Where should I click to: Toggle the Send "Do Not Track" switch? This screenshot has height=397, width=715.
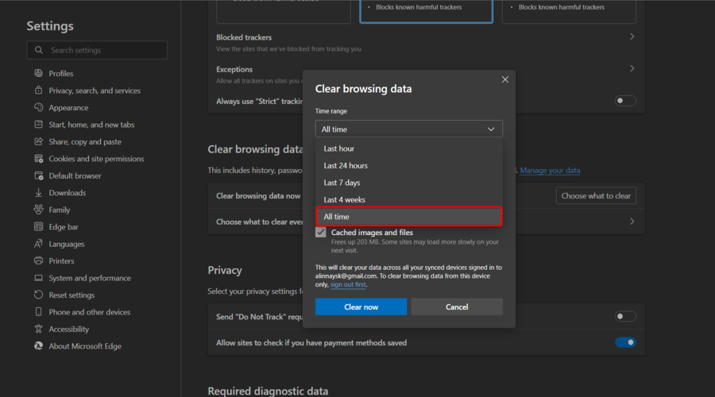pos(625,316)
